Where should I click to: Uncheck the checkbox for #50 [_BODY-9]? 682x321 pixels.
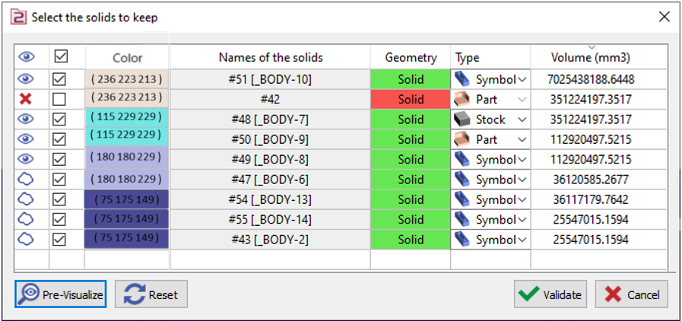coord(59,139)
